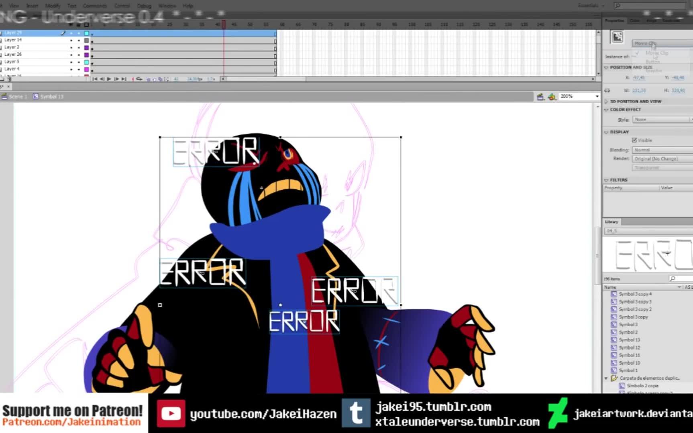Toggle loop playback icon in timeline
The image size is (693, 433).
click(139, 79)
